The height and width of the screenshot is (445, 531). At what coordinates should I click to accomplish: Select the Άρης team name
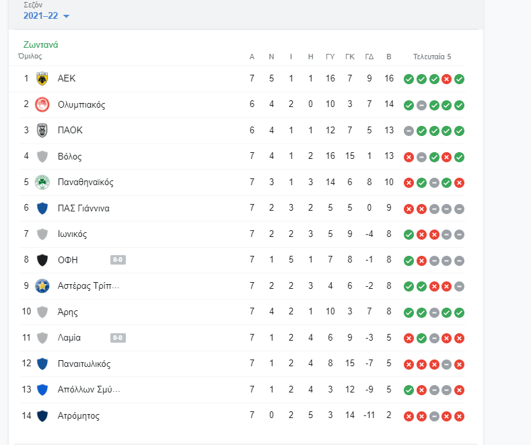pyautogui.click(x=68, y=312)
